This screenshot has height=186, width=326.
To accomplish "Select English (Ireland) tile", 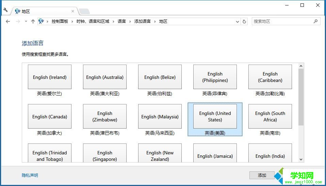I will 50,77.
